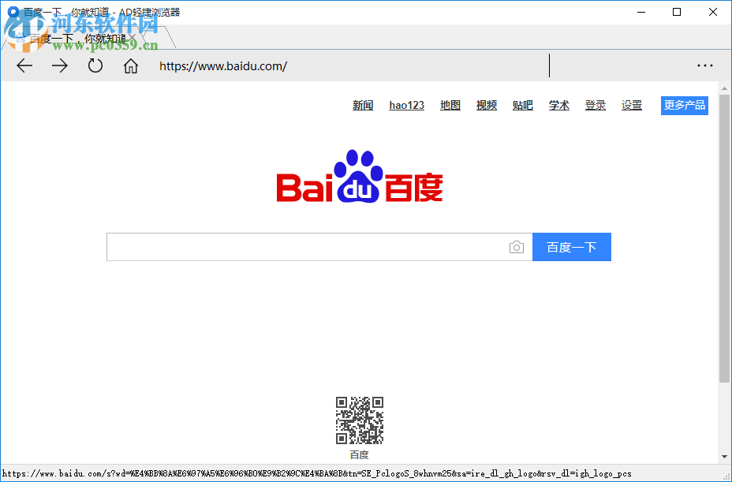Sign in via the 登录 link

point(595,105)
